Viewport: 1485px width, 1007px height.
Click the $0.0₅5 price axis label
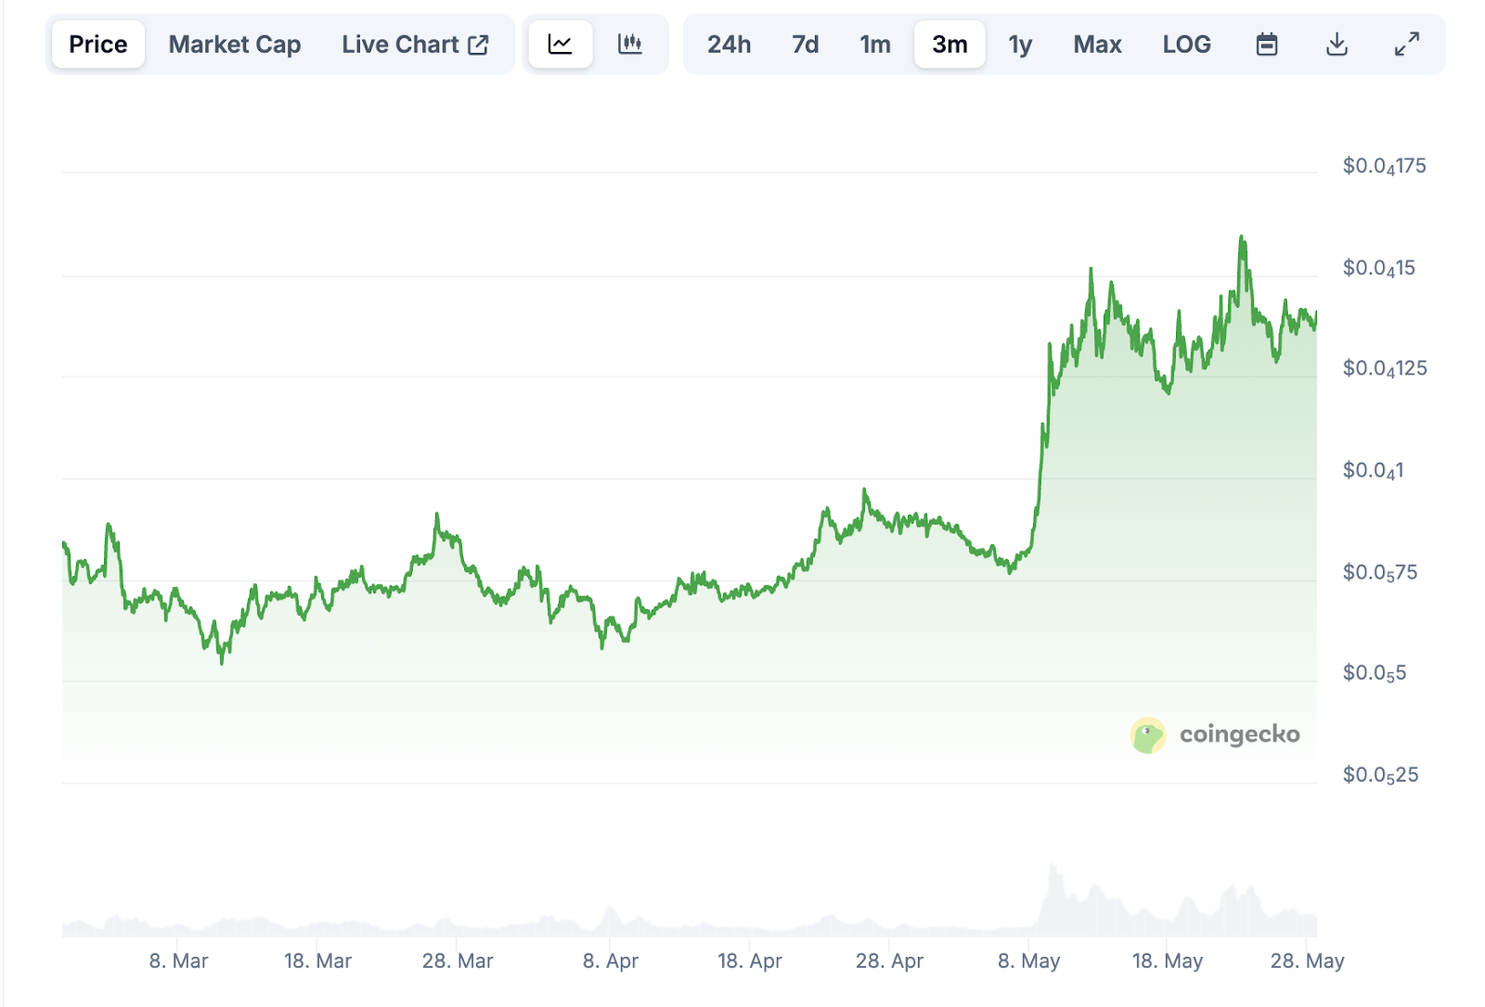click(x=1374, y=673)
